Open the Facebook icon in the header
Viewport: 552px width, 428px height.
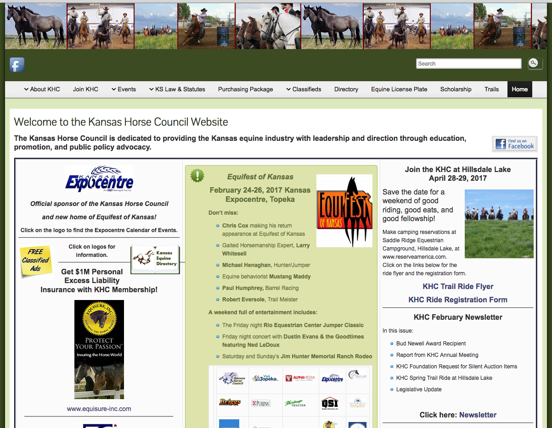coord(17,65)
